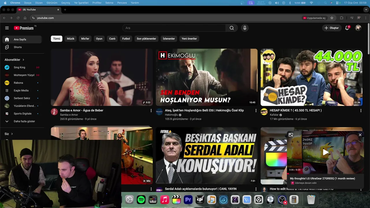Image resolution: width=370 pixels, height=208 pixels.
Task: Open Apple Music from the Dock
Action: click(x=164, y=200)
